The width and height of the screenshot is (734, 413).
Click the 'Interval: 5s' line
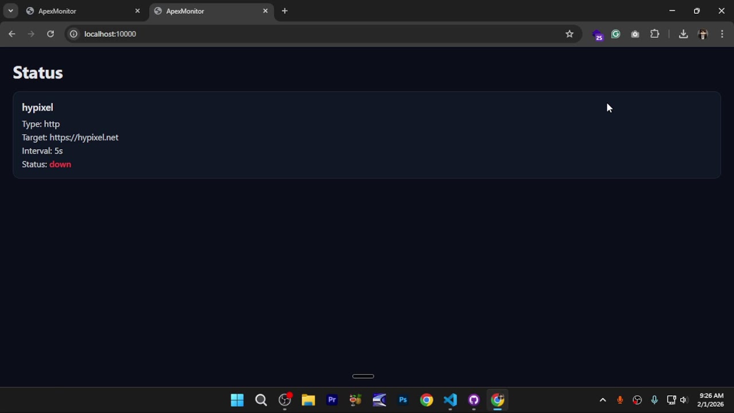42,151
